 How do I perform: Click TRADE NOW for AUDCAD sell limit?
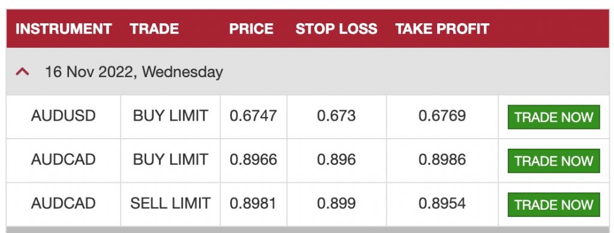click(x=553, y=204)
